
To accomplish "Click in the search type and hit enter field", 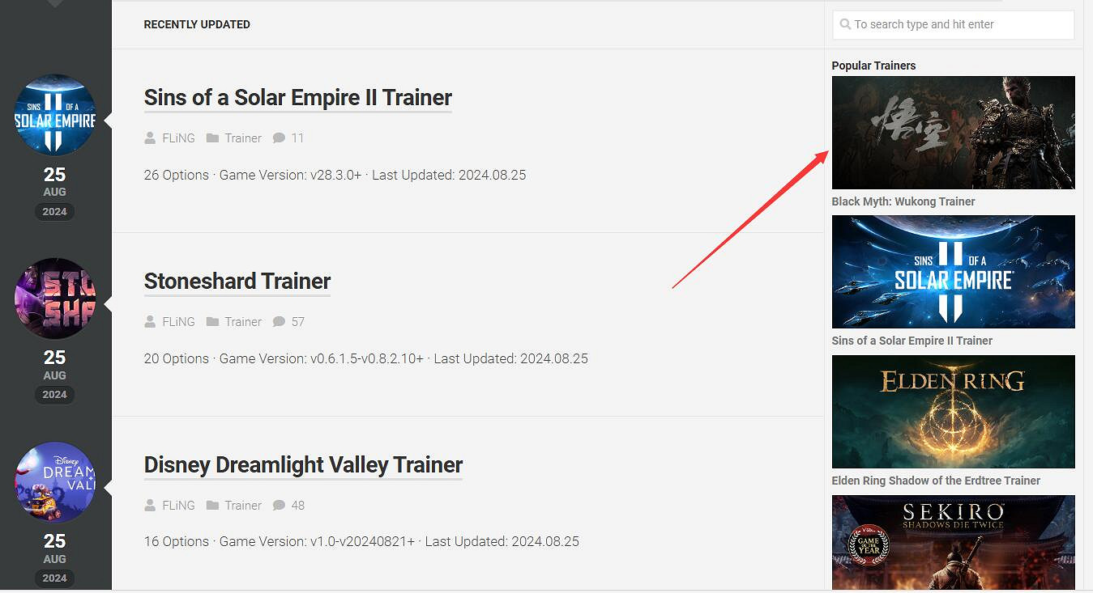I will (x=954, y=24).
